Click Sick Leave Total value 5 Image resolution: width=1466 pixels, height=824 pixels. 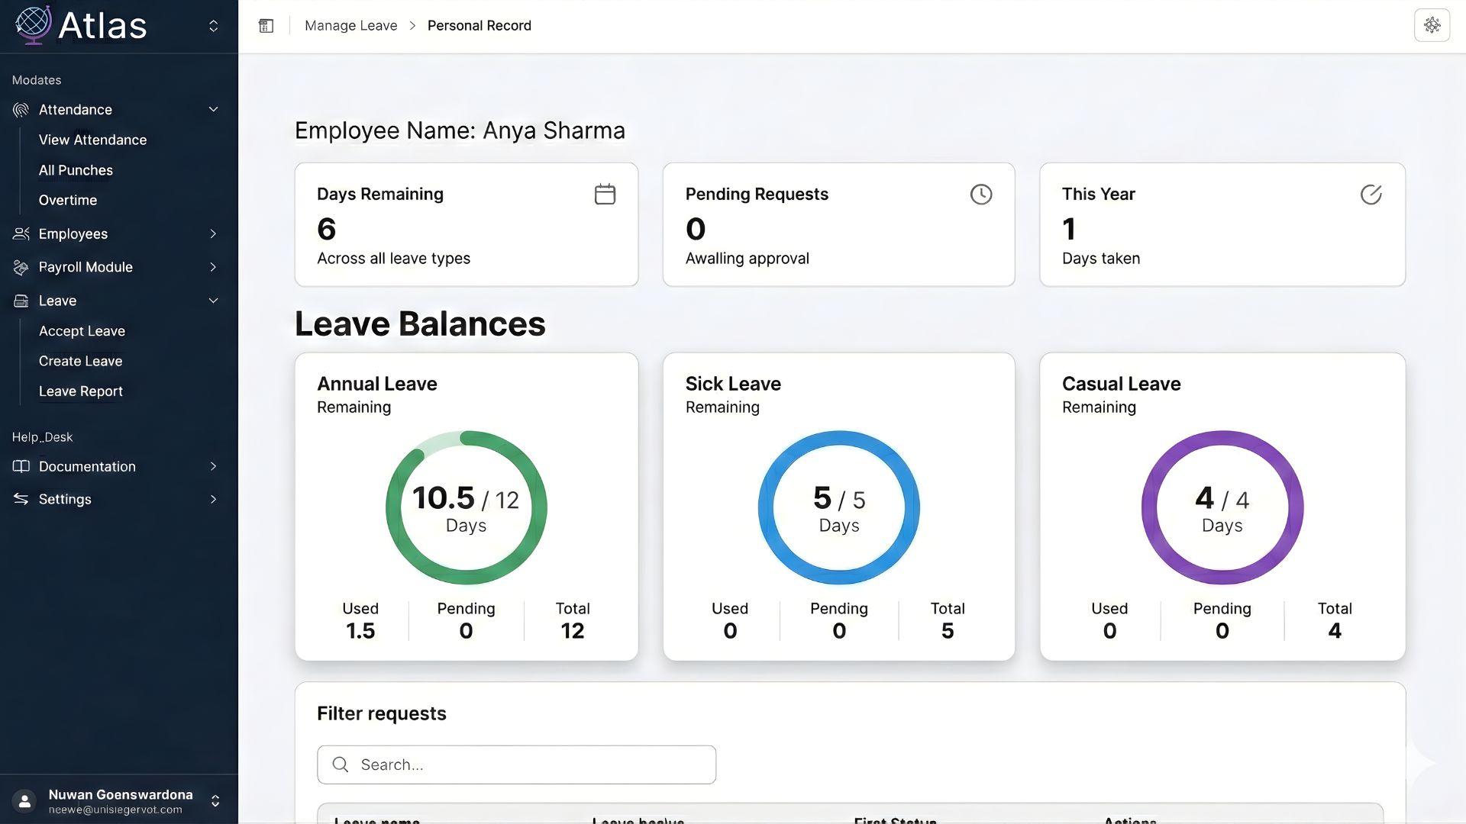[948, 631]
